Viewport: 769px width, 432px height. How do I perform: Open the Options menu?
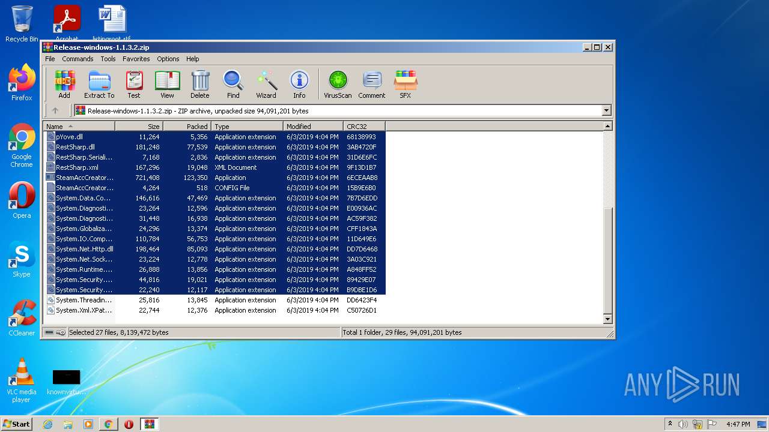pyautogui.click(x=168, y=59)
